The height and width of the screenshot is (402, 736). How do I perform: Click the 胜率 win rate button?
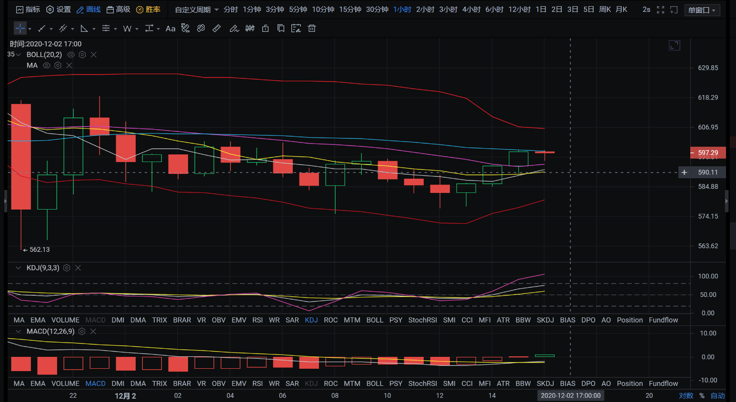click(x=148, y=10)
